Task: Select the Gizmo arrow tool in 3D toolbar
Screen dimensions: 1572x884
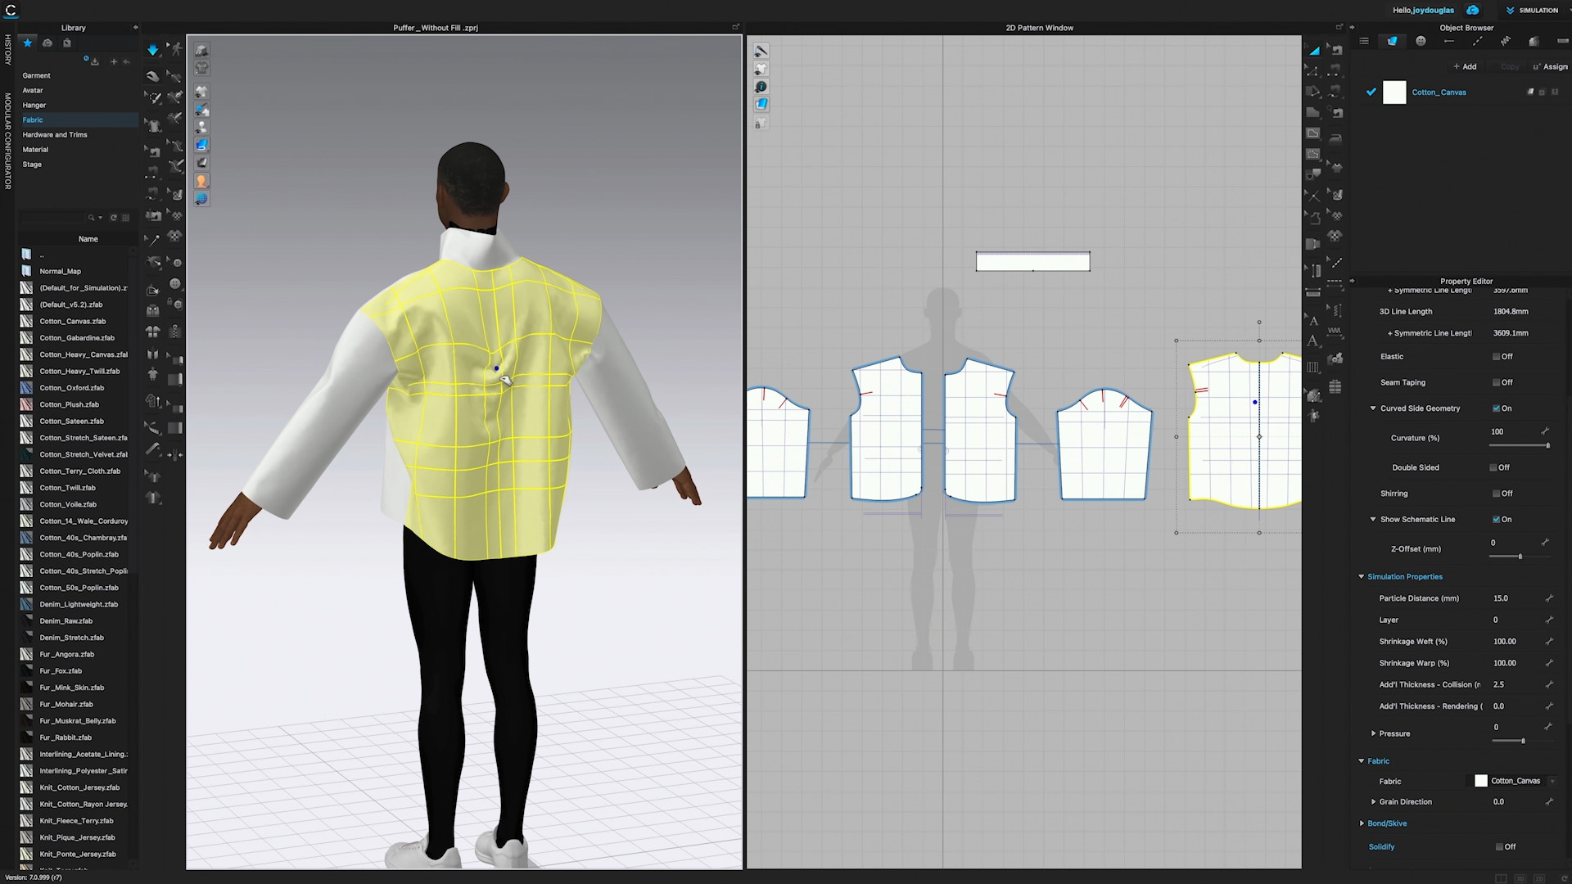Action: (153, 50)
